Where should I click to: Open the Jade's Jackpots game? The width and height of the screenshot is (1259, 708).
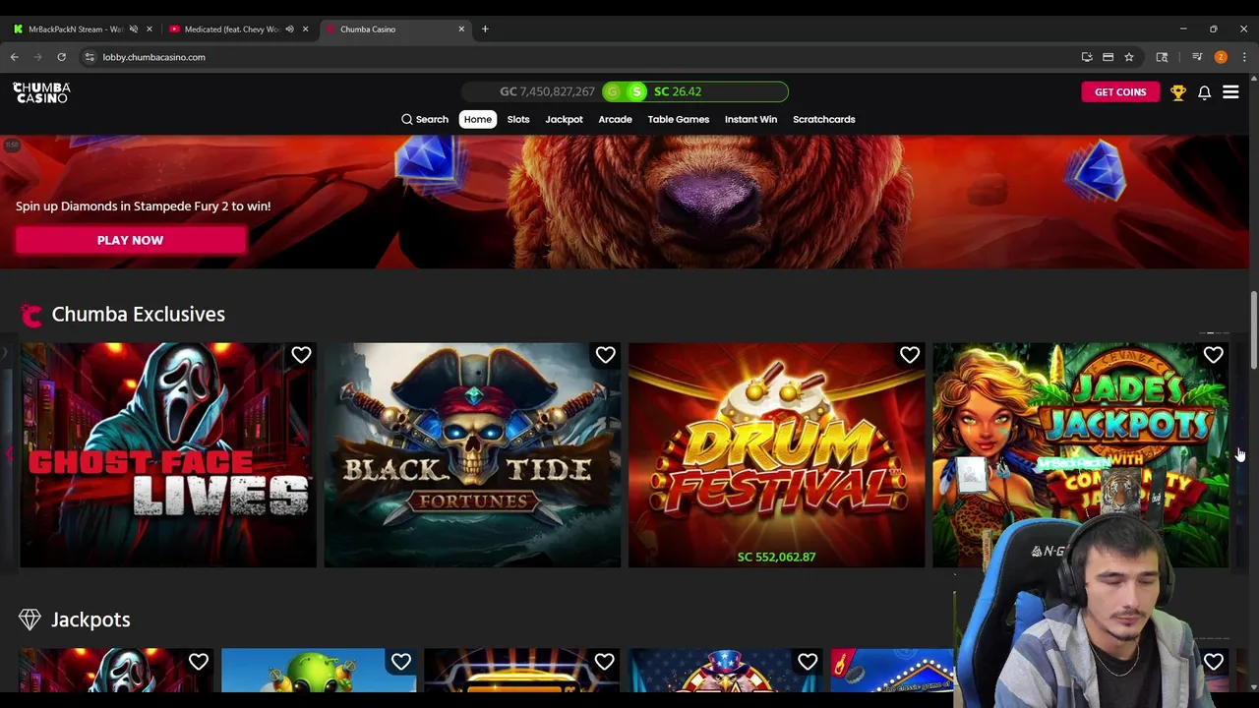coord(1080,454)
